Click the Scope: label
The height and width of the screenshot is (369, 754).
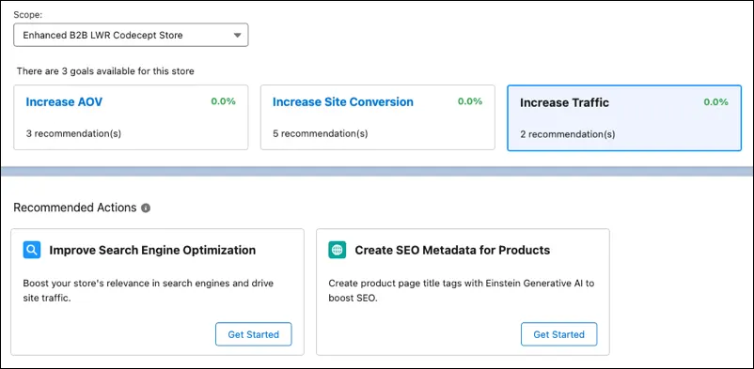[28, 14]
